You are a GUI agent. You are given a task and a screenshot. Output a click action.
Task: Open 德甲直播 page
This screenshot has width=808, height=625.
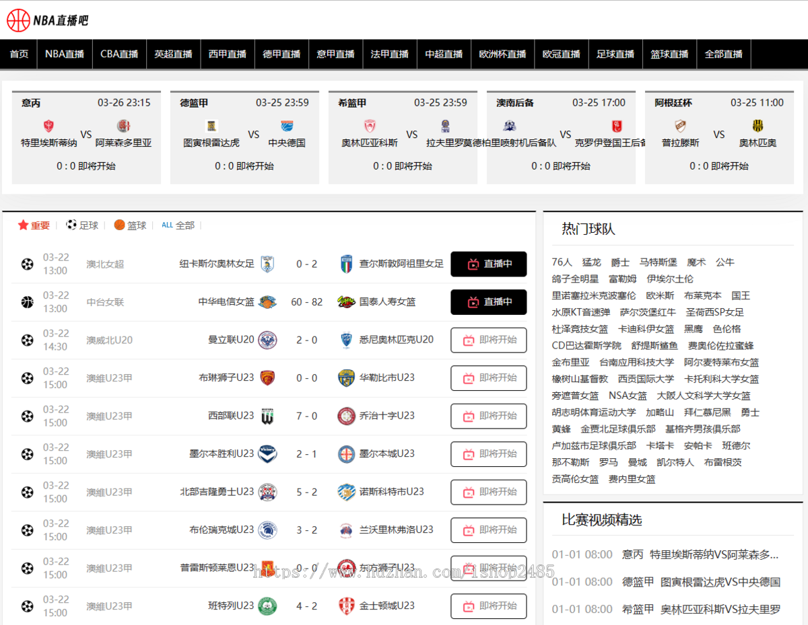pos(281,54)
